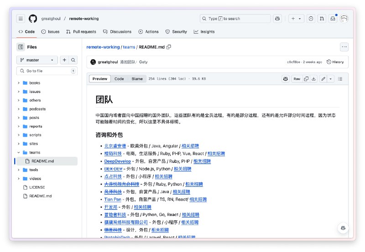Viewport: 365px width, 252px height.
Task: Open the sites folder
Action: [x=33, y=144]
